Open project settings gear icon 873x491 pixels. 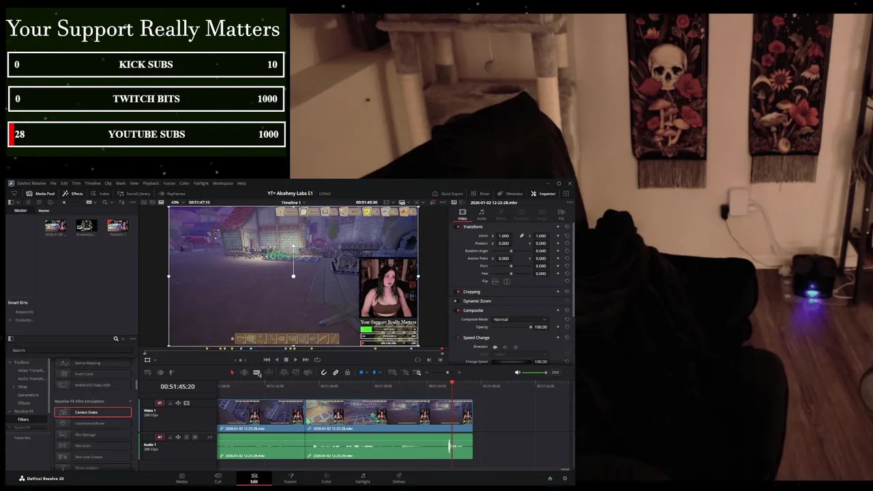(x=565, y=479)
